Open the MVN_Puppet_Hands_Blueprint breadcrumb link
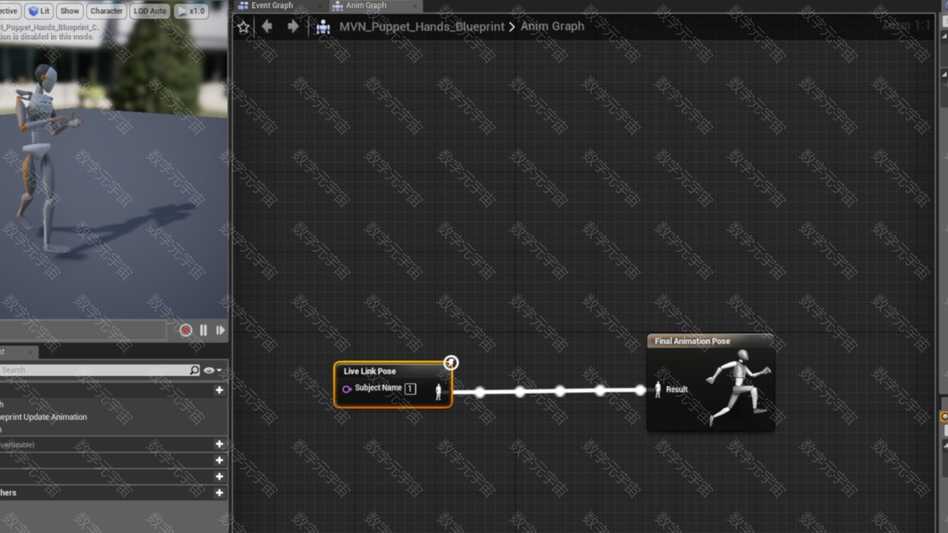This screenshot has height=533, width=948. pyautogui.click(x=421, y=27)
